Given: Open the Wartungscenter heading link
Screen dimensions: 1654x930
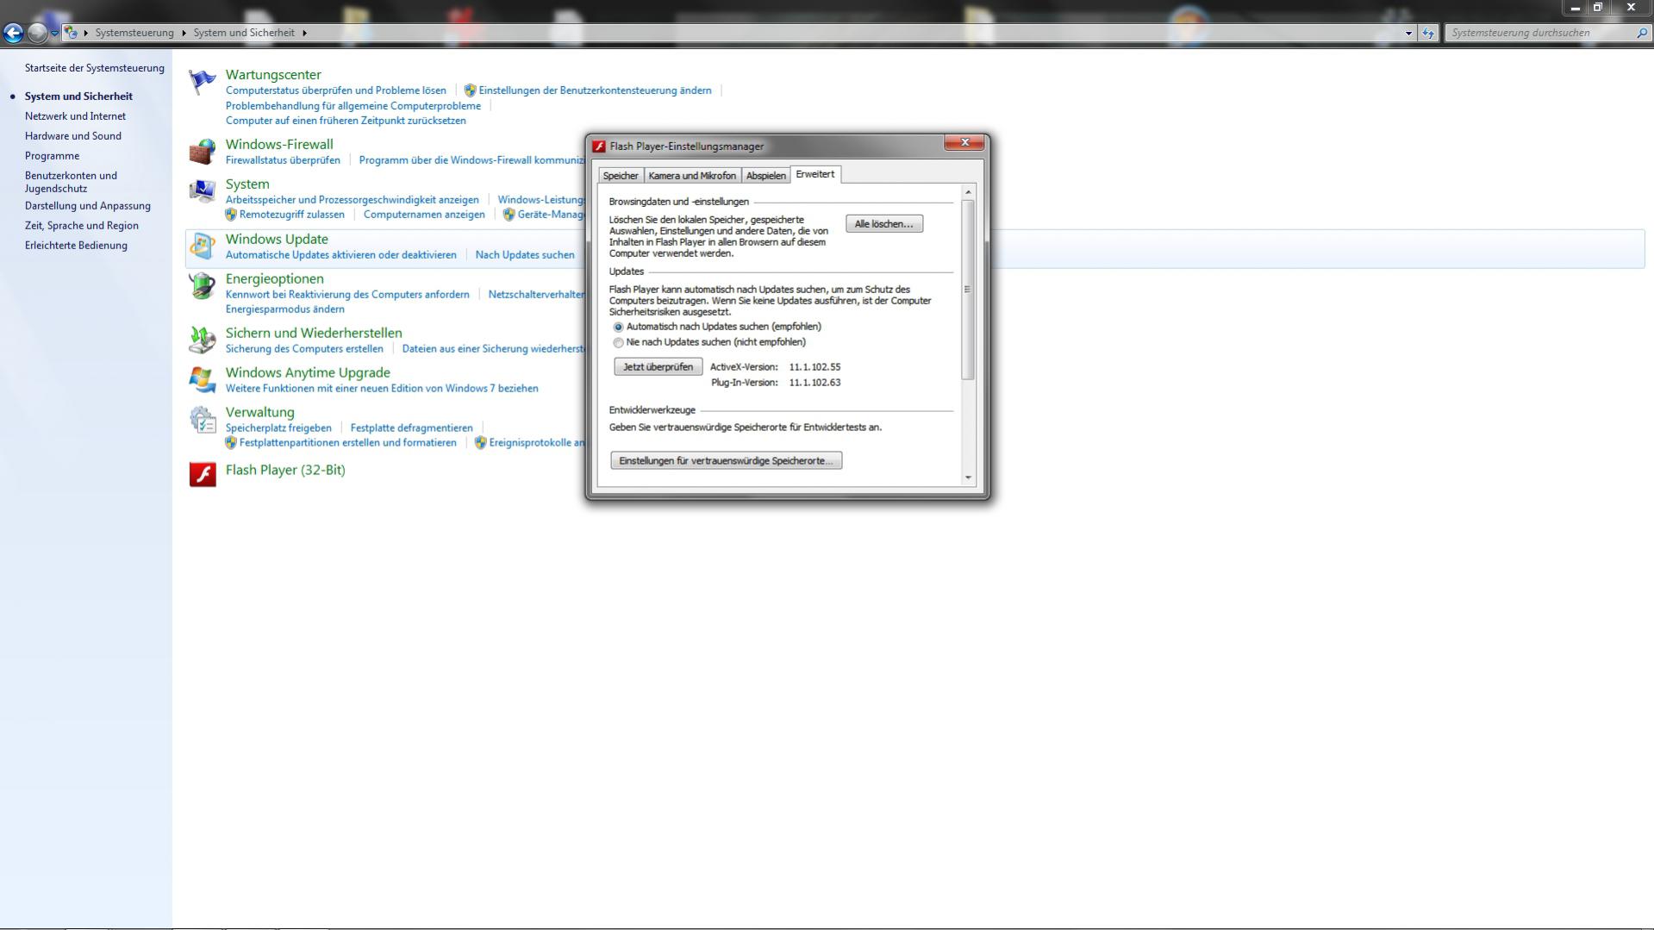Looking at the screenshot, I should [273, 75].
